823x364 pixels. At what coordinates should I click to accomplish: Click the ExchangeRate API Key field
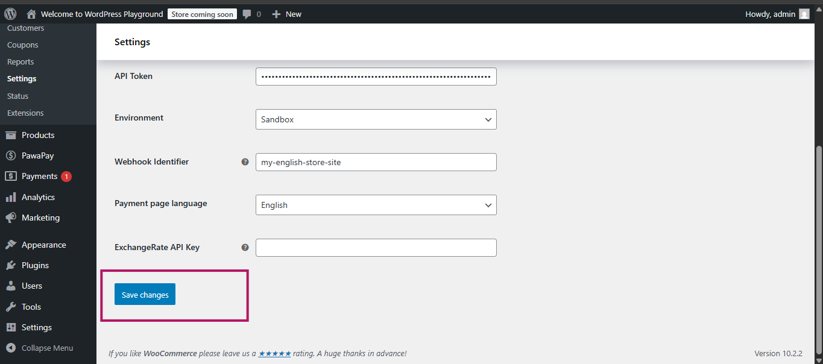[376, 248]
